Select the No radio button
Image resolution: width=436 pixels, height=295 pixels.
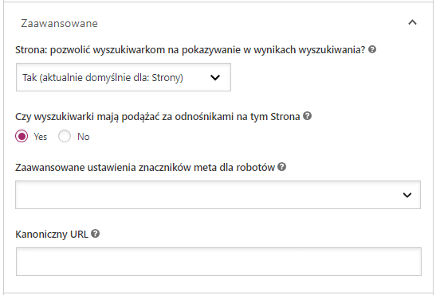tap(65, 136)
